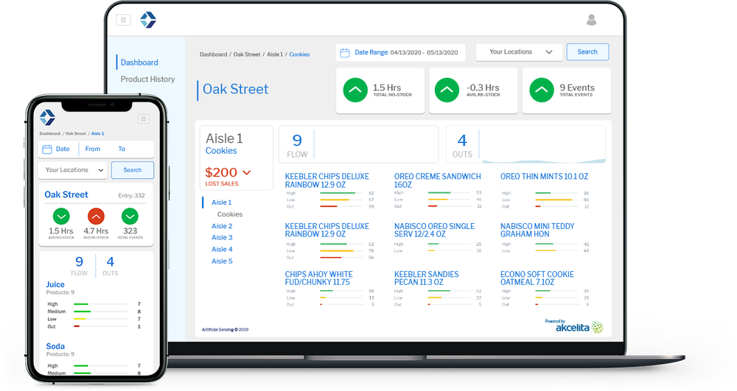
Task: Click the phone Date calendar icon
Action: coord(47,149)
